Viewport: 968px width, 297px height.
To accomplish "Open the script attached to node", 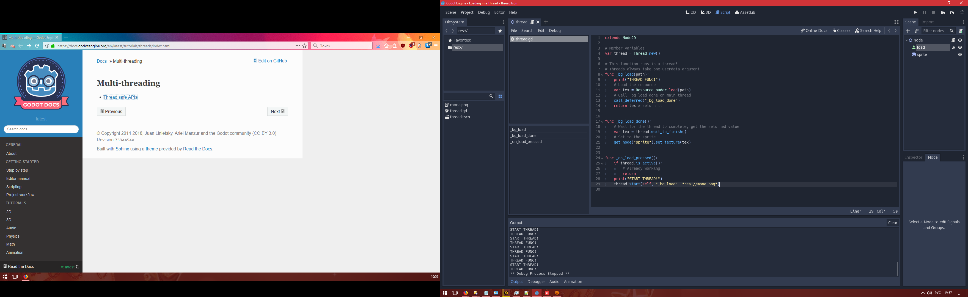I will (953, 40).
